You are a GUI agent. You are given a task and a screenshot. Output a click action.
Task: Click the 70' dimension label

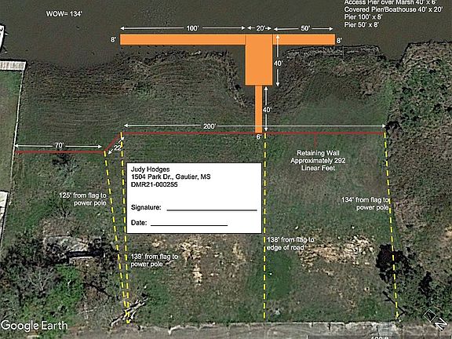coord(59,146)
